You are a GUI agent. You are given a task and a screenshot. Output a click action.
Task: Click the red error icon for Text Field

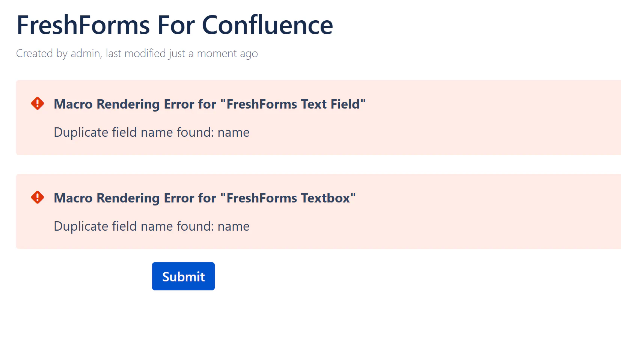point(38,103)
